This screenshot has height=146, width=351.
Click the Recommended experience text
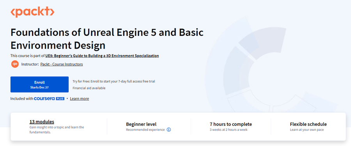point(145,130)
